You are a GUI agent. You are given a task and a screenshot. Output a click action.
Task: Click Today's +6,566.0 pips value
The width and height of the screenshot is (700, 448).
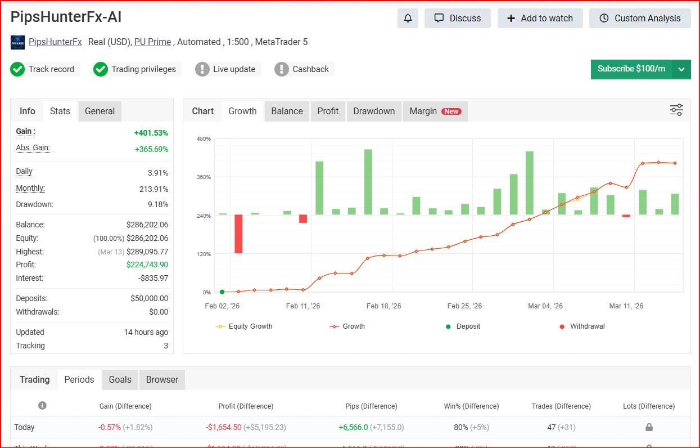coord(353,427)
